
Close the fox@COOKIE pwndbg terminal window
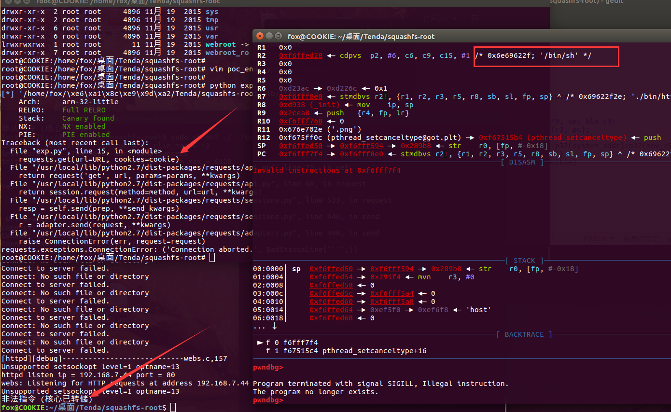260,36
